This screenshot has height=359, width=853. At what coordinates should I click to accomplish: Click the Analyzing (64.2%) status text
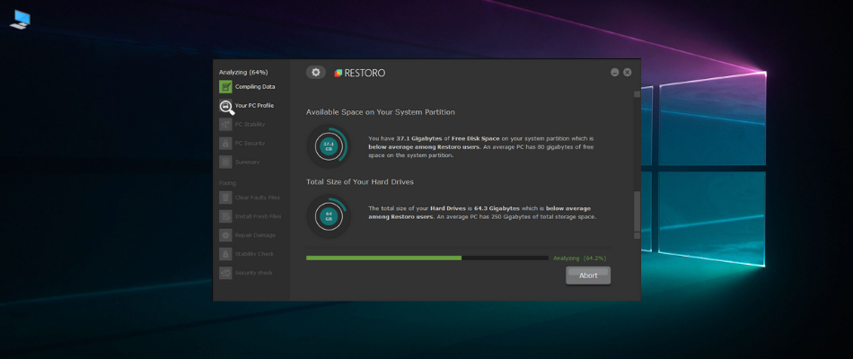pos(580,258)
